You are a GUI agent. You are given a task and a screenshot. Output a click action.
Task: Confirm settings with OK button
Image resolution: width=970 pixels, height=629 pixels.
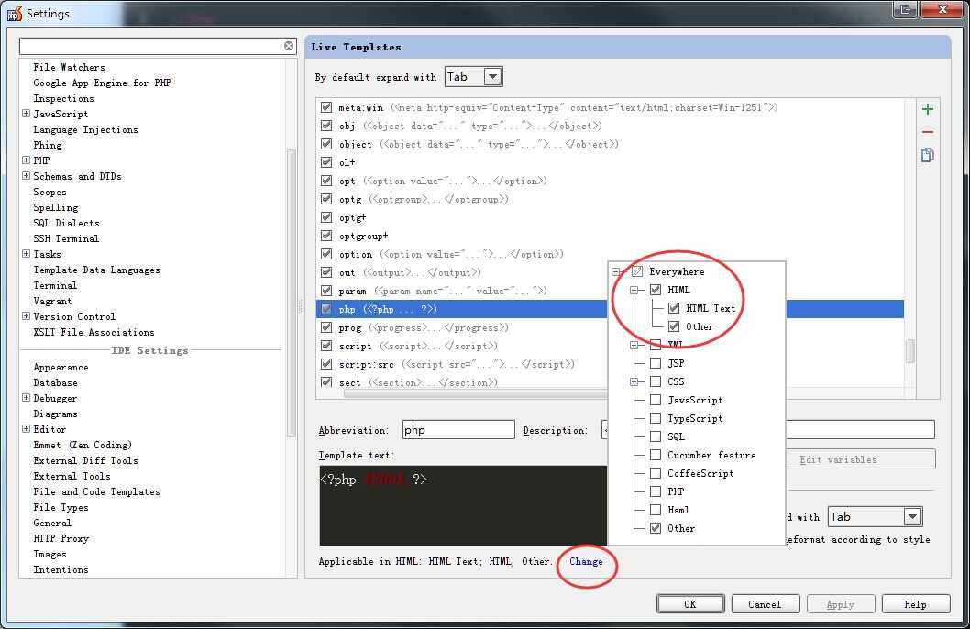pyautogui.click(x=690, y=604)
